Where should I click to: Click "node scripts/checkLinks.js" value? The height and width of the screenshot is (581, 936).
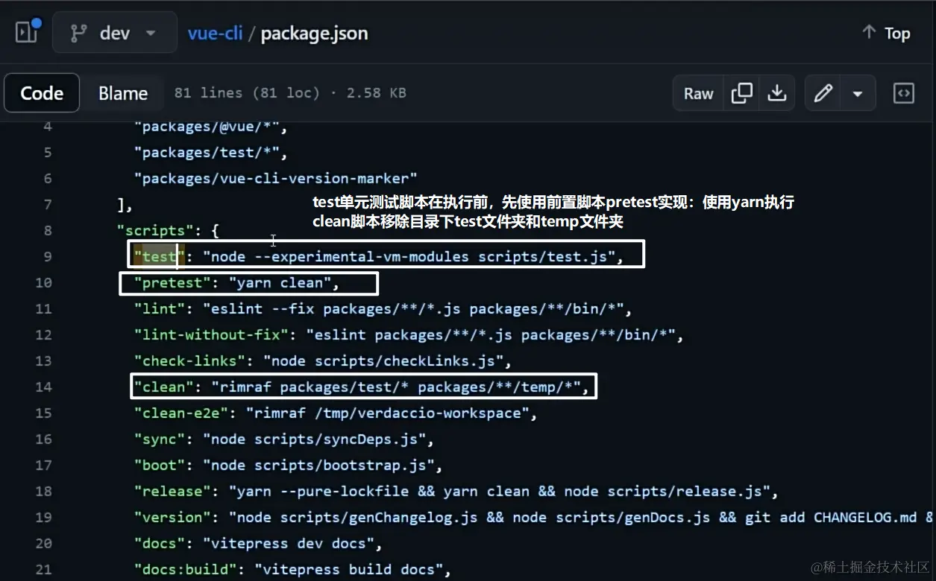(383, 361)
